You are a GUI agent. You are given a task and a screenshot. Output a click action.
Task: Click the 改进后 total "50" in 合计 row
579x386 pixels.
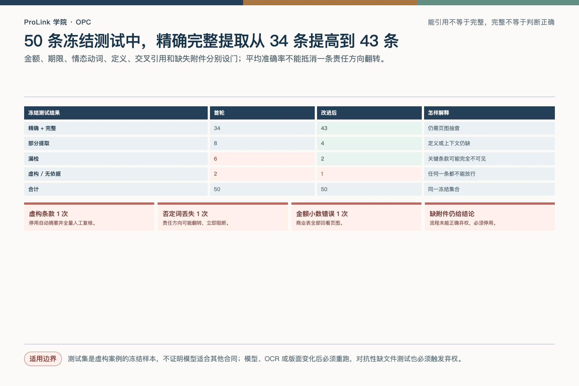(x=324, y=189)
